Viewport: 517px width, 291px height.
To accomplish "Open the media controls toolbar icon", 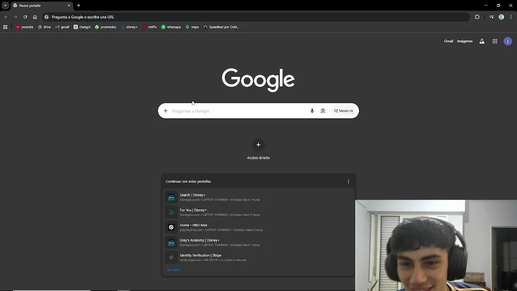I will (x=491, y=17).
